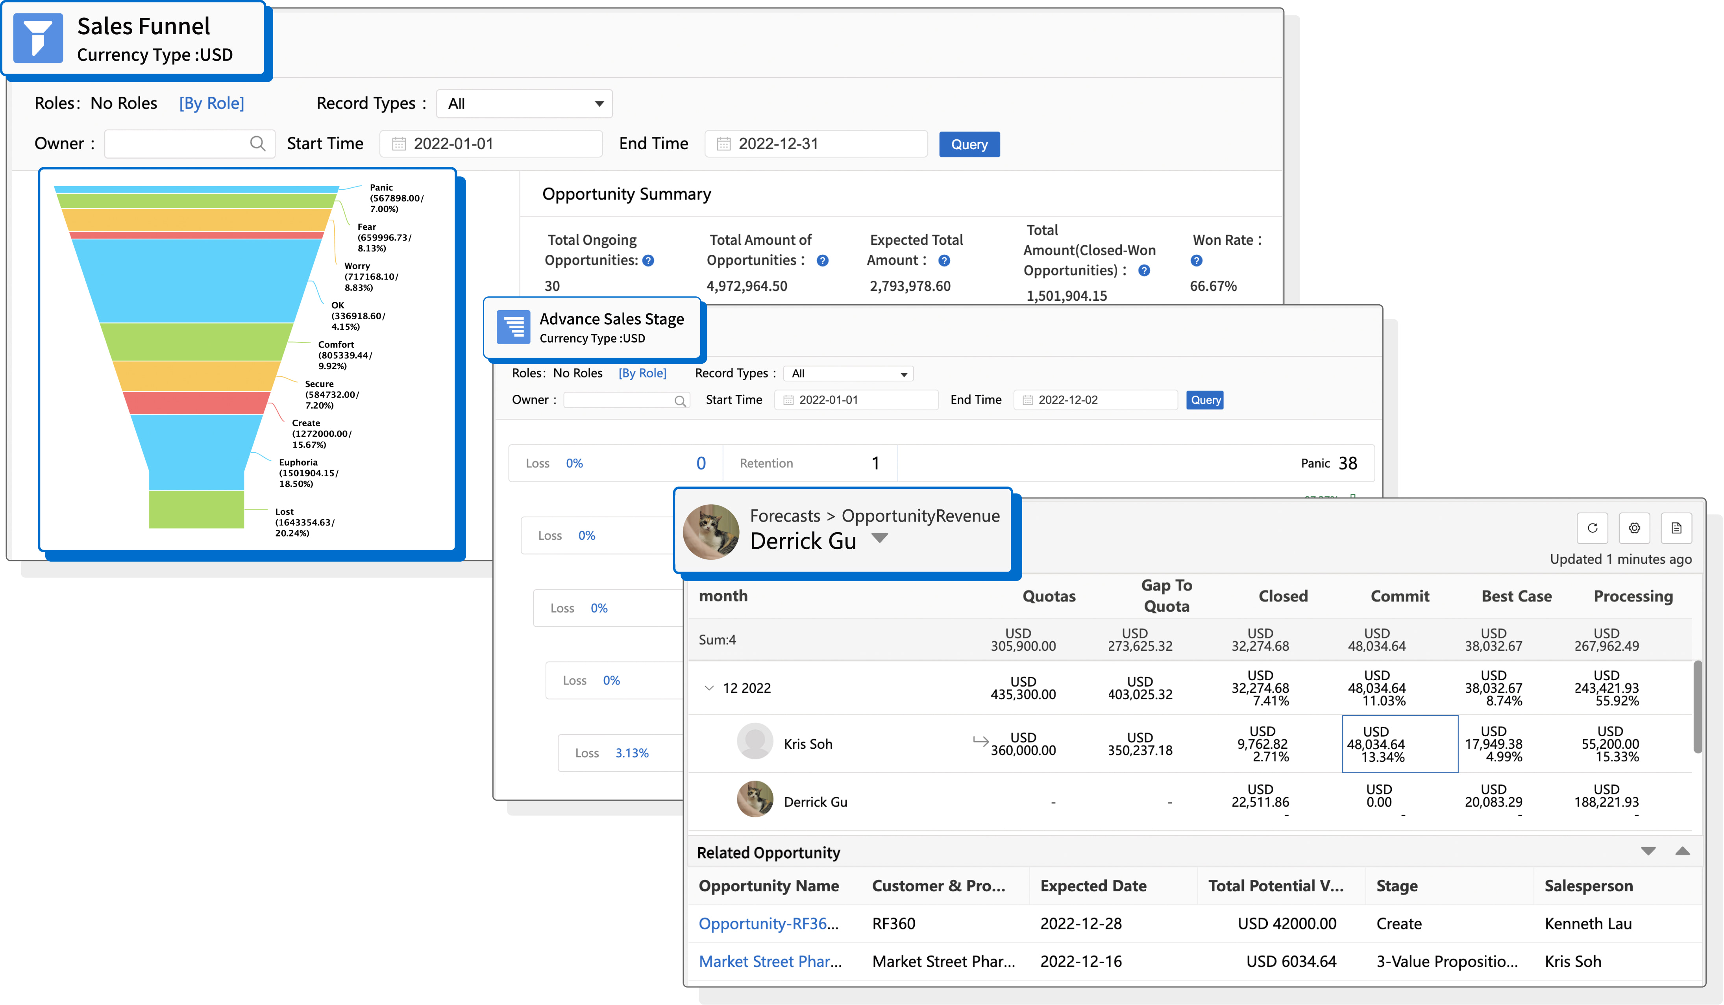This screenshot has width=1724, height=1005.
Task: Open Advance Sales Stage Record Types dropdown
Action: click(848, 374)
